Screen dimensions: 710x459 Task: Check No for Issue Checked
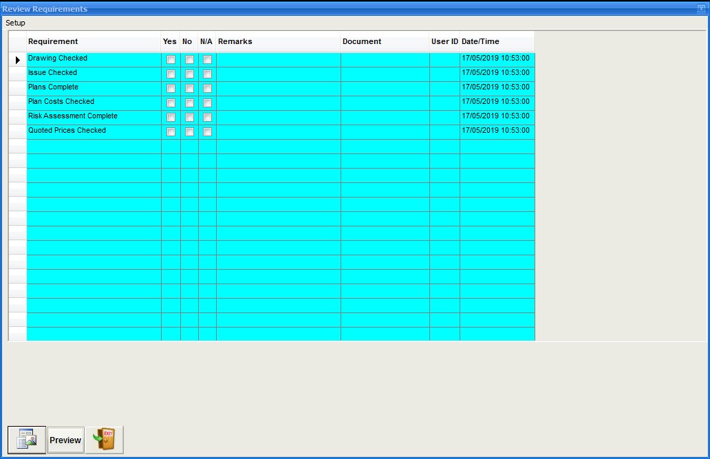click(189, 74)
